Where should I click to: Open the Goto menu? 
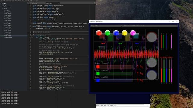(19, 1)
